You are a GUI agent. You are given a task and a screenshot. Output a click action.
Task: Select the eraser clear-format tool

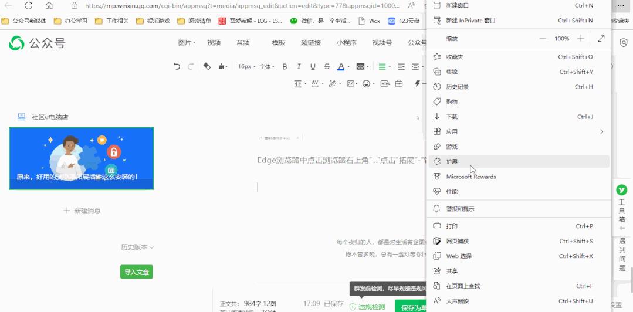pyautogui.click(x=207, y=67)
